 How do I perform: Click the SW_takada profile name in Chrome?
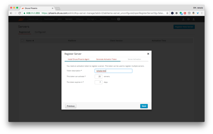198,8
